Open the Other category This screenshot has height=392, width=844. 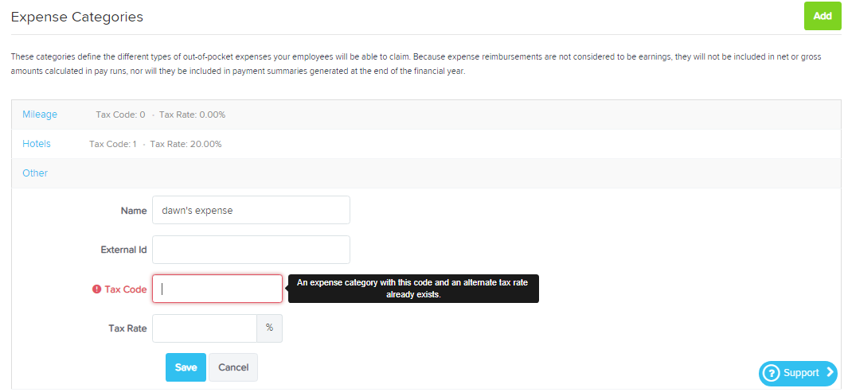[x=35, y=173]
